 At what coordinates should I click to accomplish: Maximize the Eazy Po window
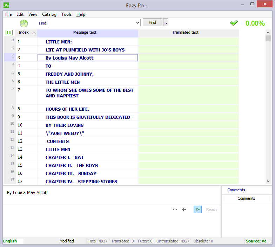tap(252, 4)
